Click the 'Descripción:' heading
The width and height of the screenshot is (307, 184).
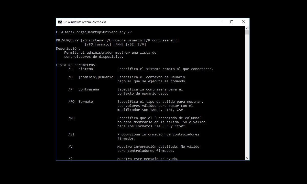coord(68,49)
